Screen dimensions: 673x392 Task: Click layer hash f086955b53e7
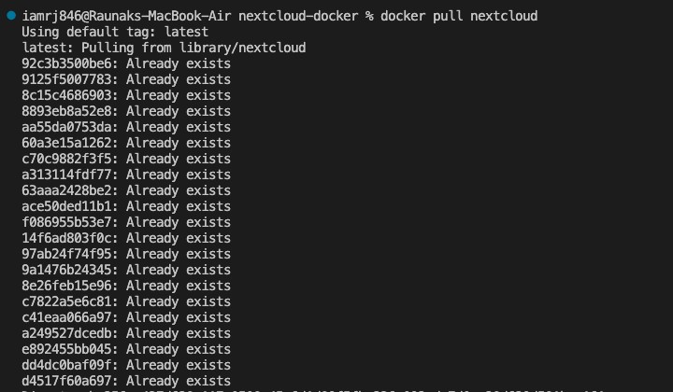click(69, 222)
